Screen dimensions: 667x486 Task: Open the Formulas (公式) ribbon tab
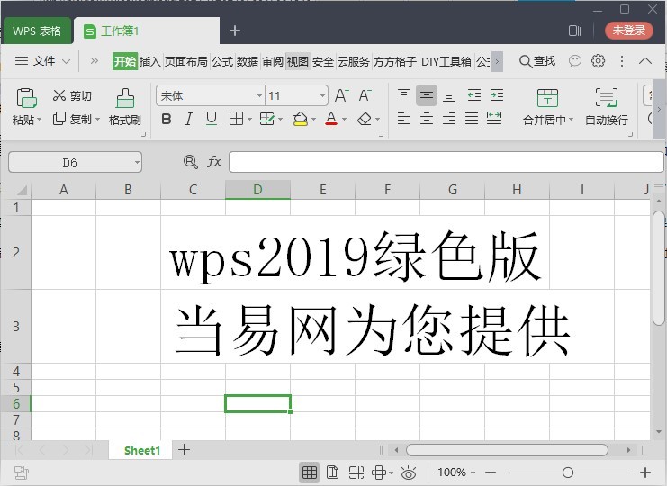pos(222,62)
